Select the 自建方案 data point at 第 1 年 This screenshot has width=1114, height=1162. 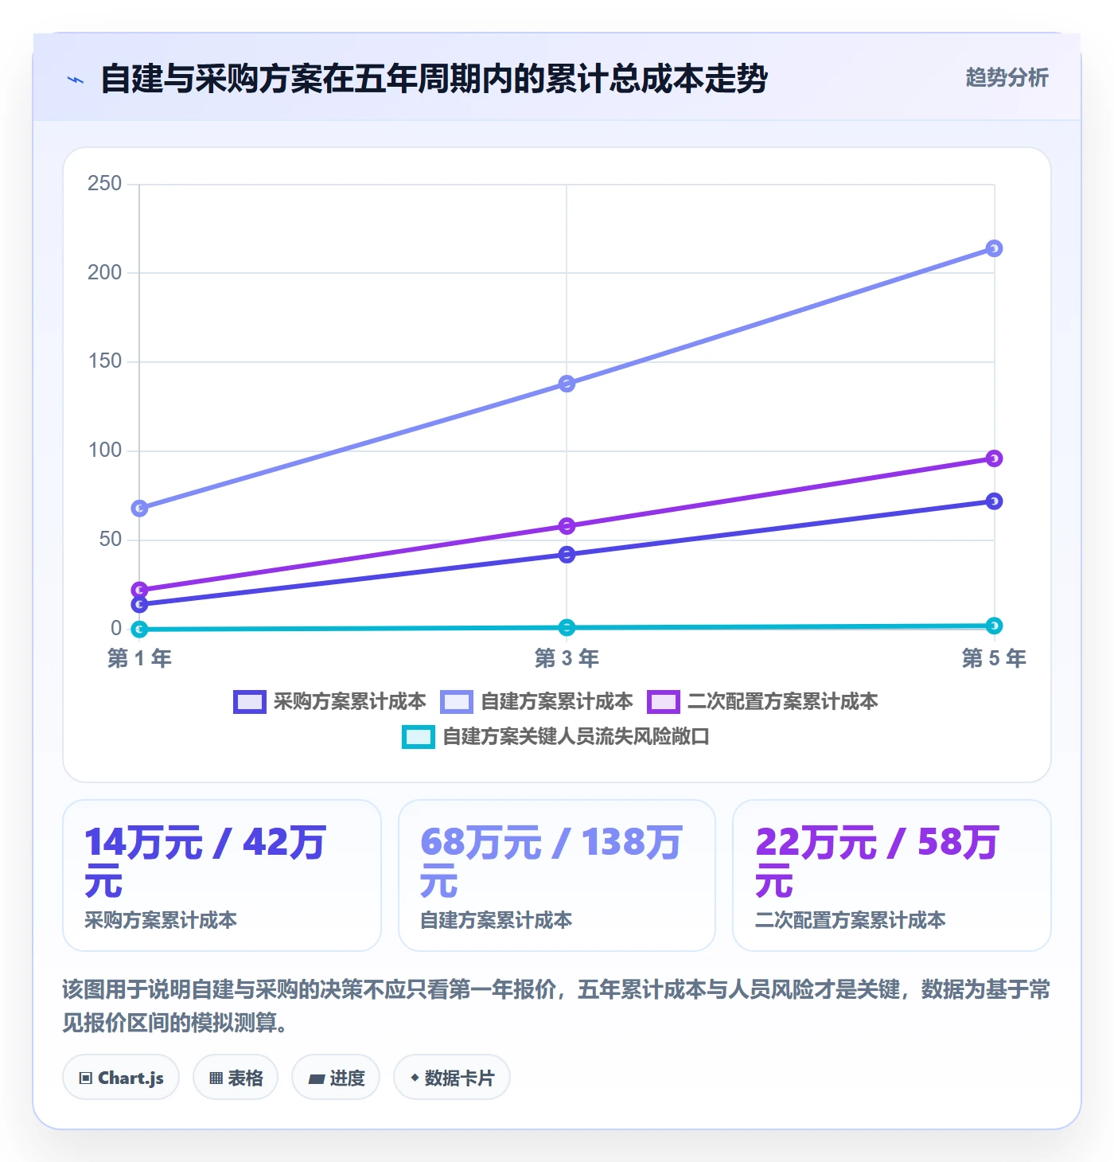point(139,508)
